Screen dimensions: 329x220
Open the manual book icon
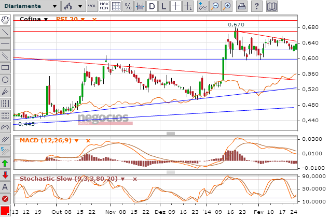pos(272,6)
